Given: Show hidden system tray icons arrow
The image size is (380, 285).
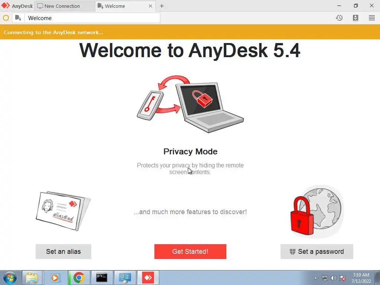Looking at the screenshot, I should [315, 278].
